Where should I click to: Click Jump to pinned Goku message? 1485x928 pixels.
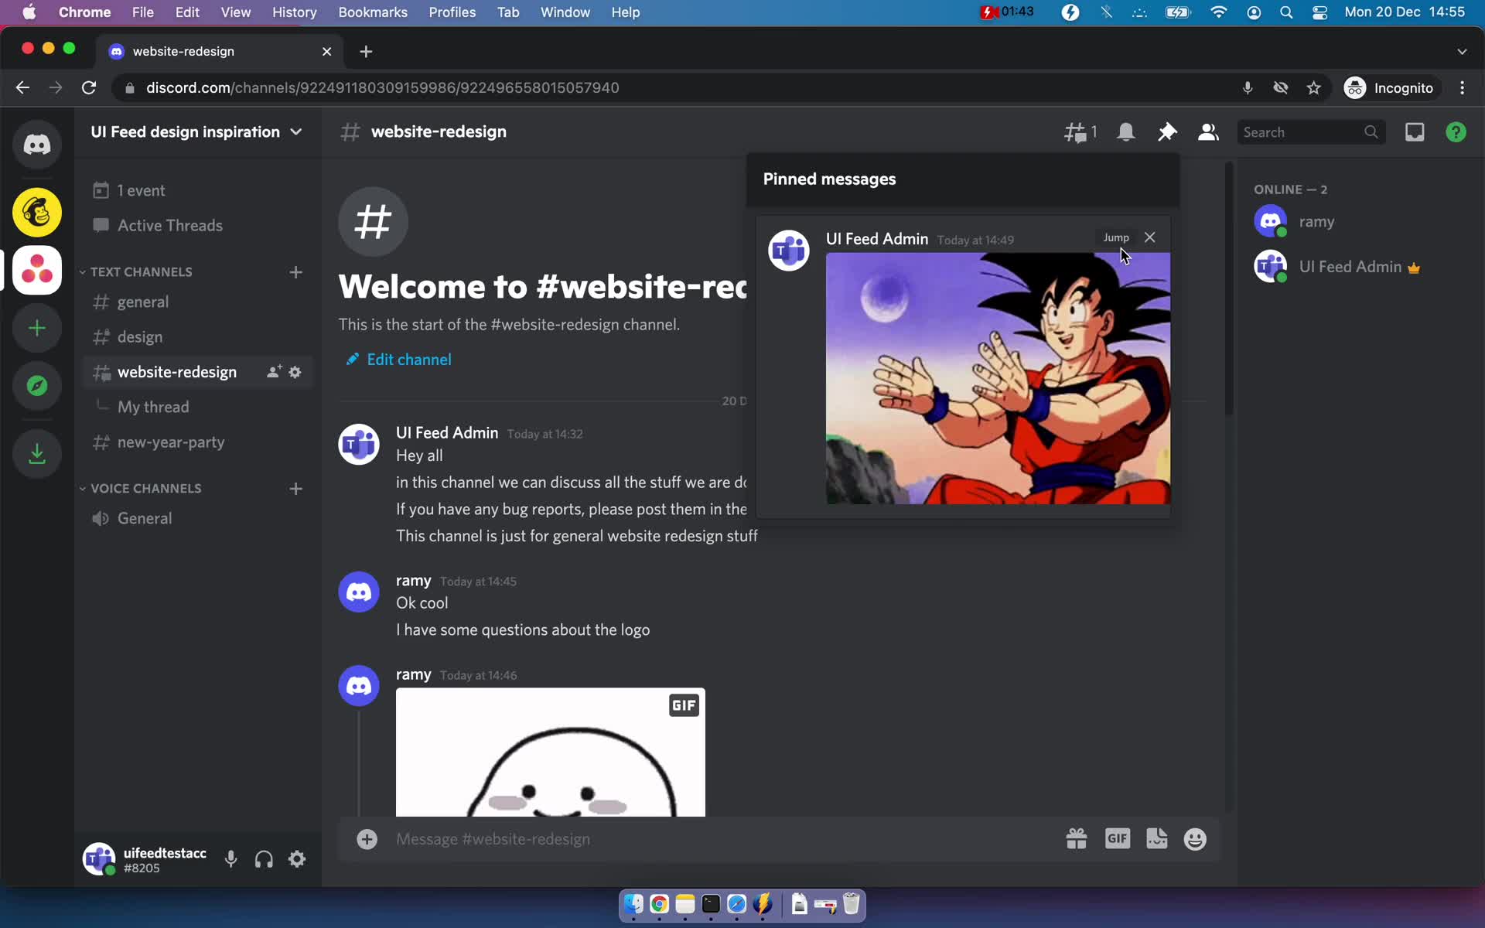(1116, 237)
